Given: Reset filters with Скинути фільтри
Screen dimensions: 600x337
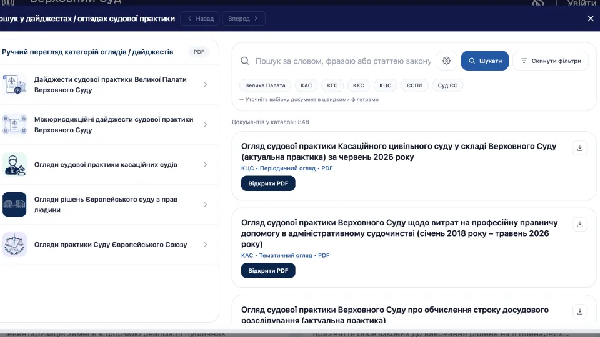Looking at the screenshot, I should [551, 61].
